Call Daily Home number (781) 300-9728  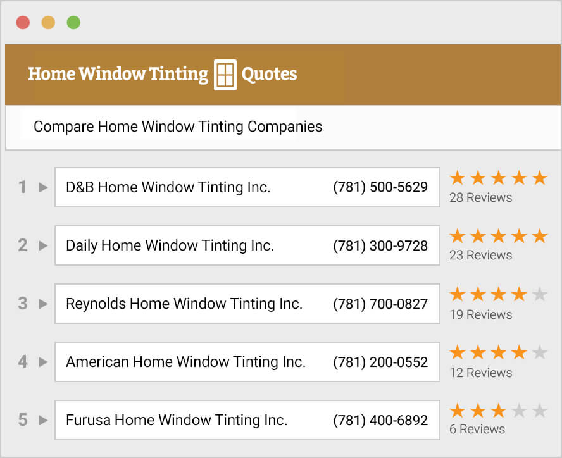click(380, 245)
